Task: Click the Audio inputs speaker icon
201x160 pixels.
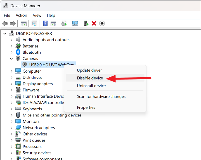Action: [18, 40]
